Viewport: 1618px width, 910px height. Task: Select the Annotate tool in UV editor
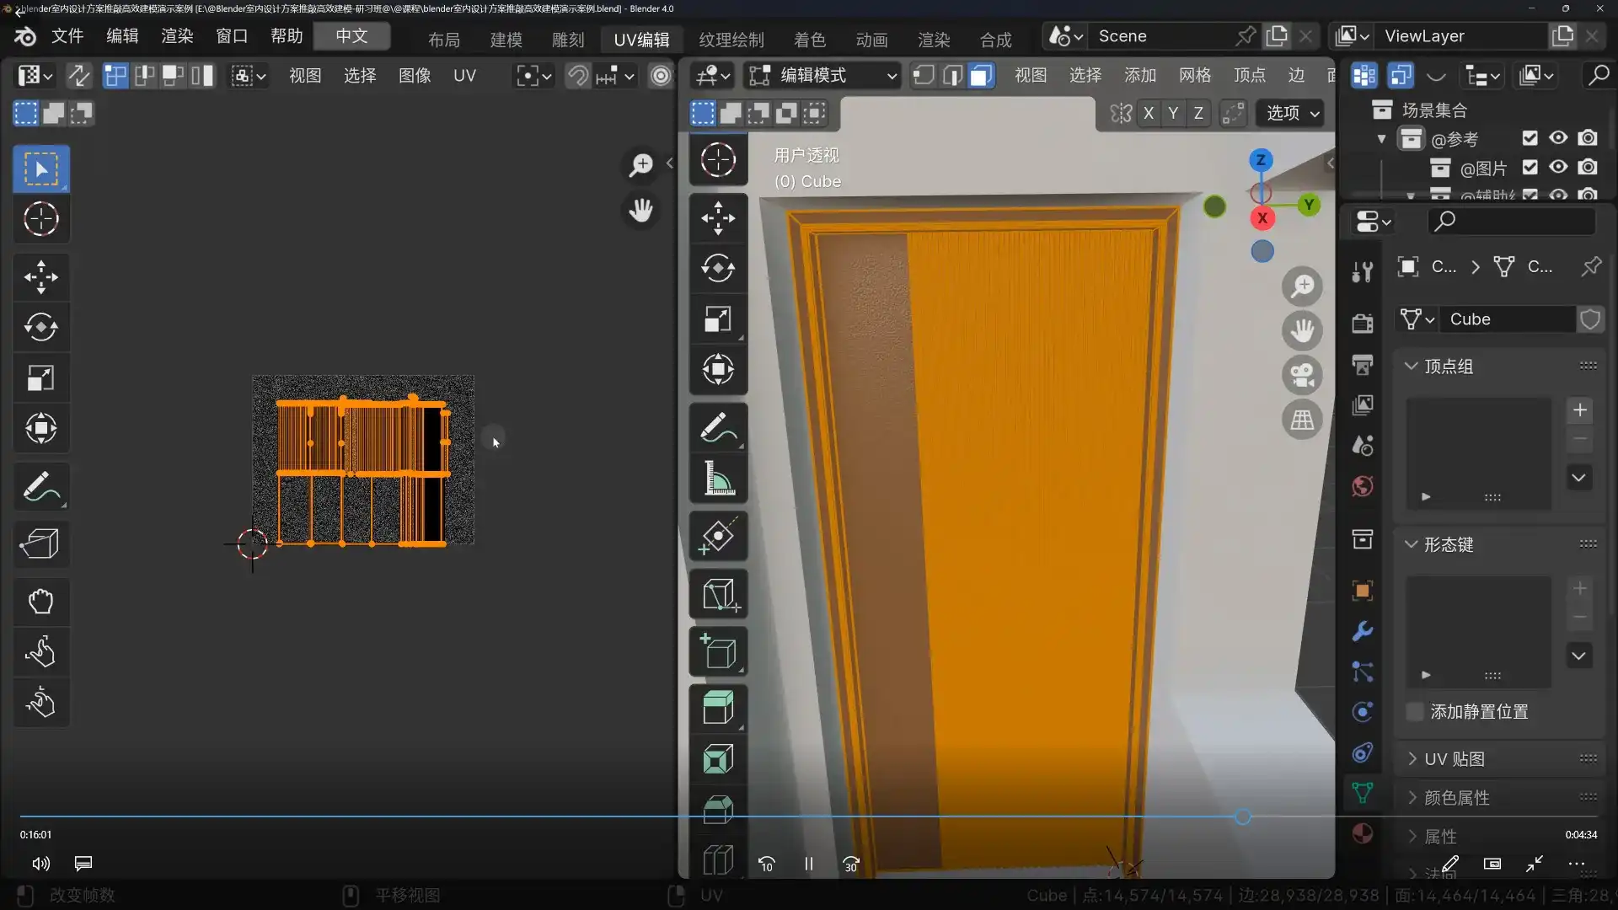40,487
